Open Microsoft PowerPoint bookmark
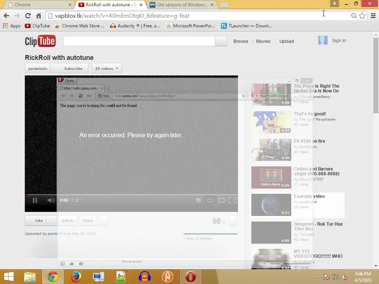This screenshot has height=284, width=379. (x=190, y=26)
